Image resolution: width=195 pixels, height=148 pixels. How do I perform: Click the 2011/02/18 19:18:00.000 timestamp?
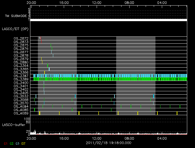109,143
